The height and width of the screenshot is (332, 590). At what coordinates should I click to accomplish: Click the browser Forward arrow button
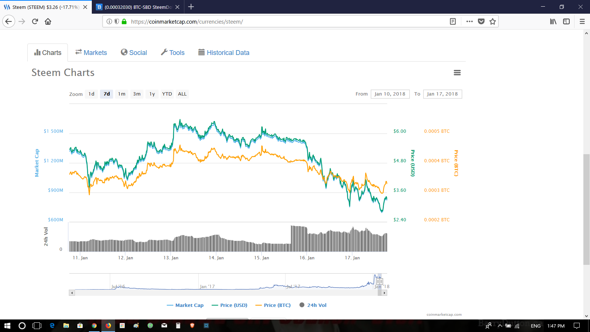(x=22, y=21)
